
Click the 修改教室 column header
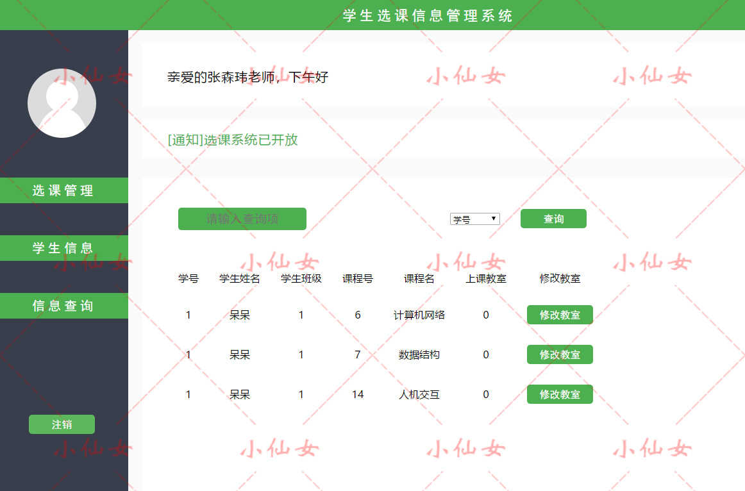point(560,279)
